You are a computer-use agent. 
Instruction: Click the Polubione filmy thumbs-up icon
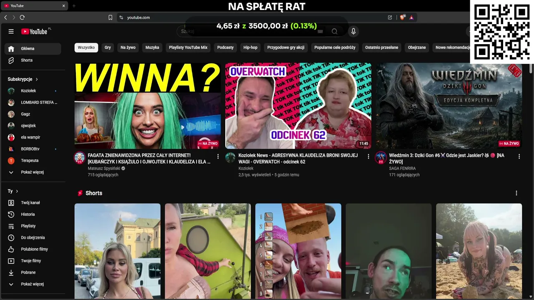coord(11,250)
